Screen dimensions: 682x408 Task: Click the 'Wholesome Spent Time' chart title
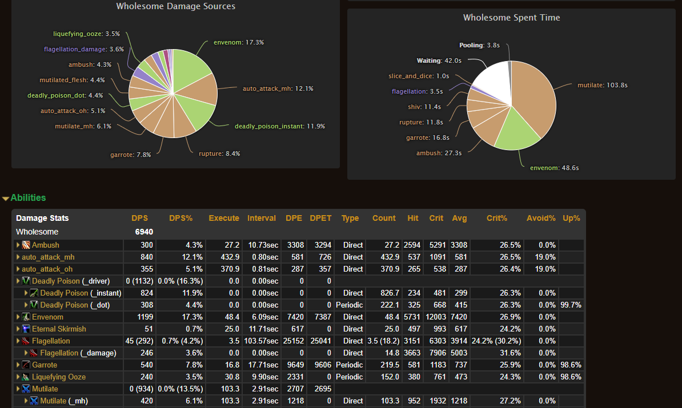coord(512,18)
